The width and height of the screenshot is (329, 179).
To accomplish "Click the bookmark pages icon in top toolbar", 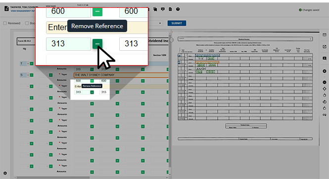I will (x=155, y=9).
